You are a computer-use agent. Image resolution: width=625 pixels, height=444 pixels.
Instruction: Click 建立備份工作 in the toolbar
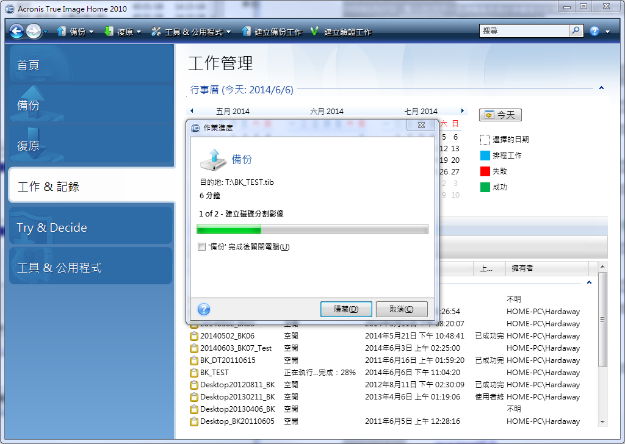click(272, 32)
